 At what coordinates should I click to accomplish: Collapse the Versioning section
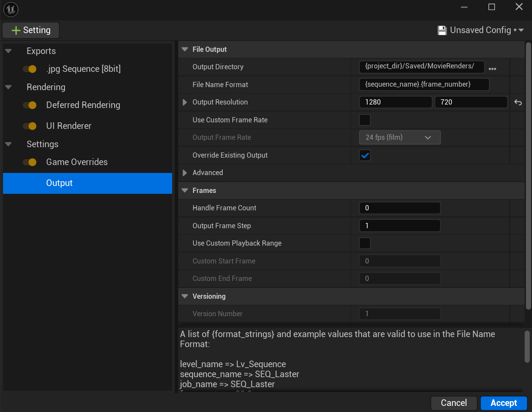pos(185,296)
